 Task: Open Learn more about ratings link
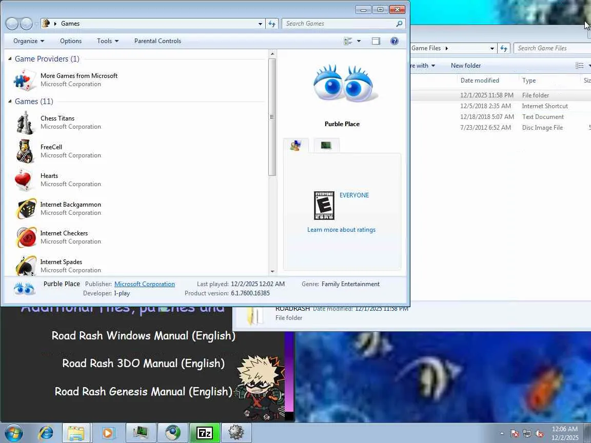(x=342, y=230)
